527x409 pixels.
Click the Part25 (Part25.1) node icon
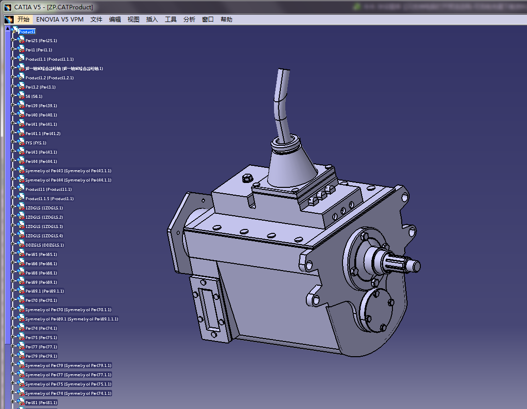click(x=21, y=40)
